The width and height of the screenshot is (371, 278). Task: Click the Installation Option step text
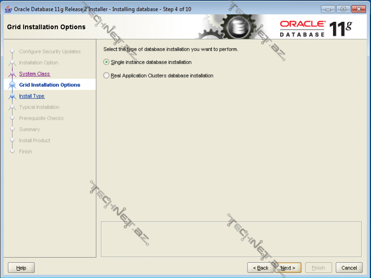point(38,63)
